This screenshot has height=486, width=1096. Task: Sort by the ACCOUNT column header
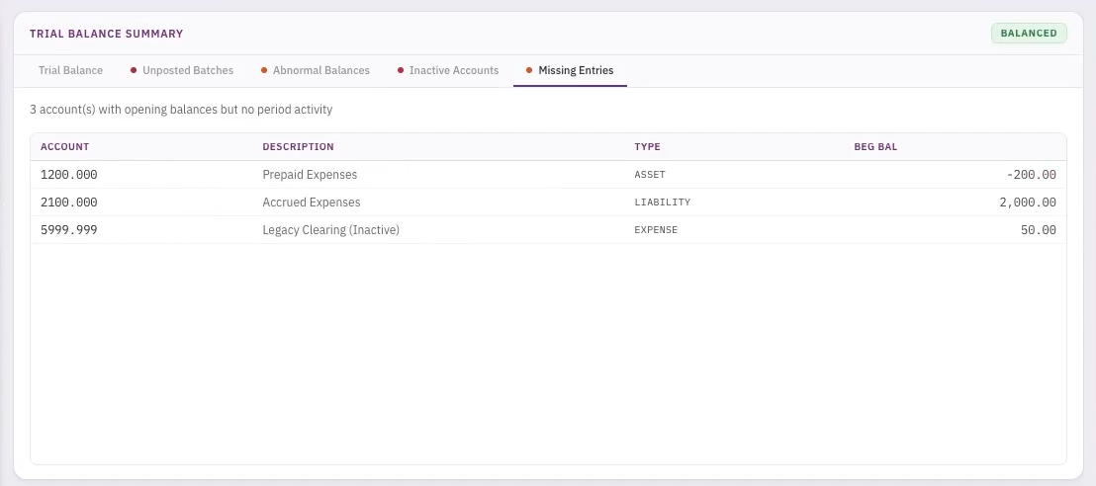(x=65, y=147)
